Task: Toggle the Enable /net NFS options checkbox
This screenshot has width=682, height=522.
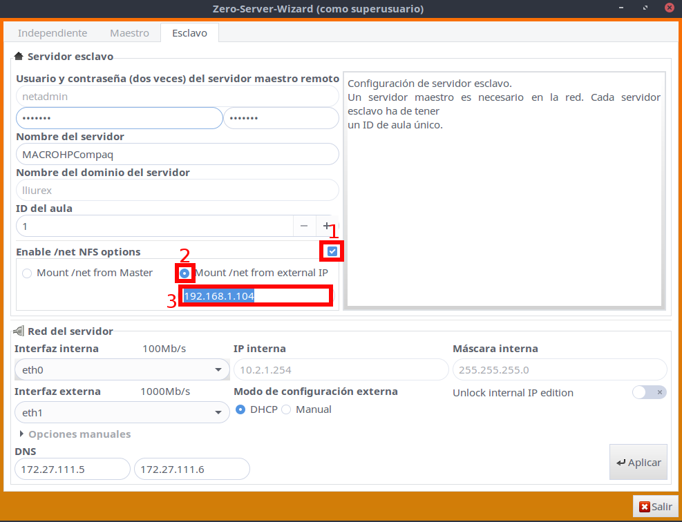Action: coord(332,251)
